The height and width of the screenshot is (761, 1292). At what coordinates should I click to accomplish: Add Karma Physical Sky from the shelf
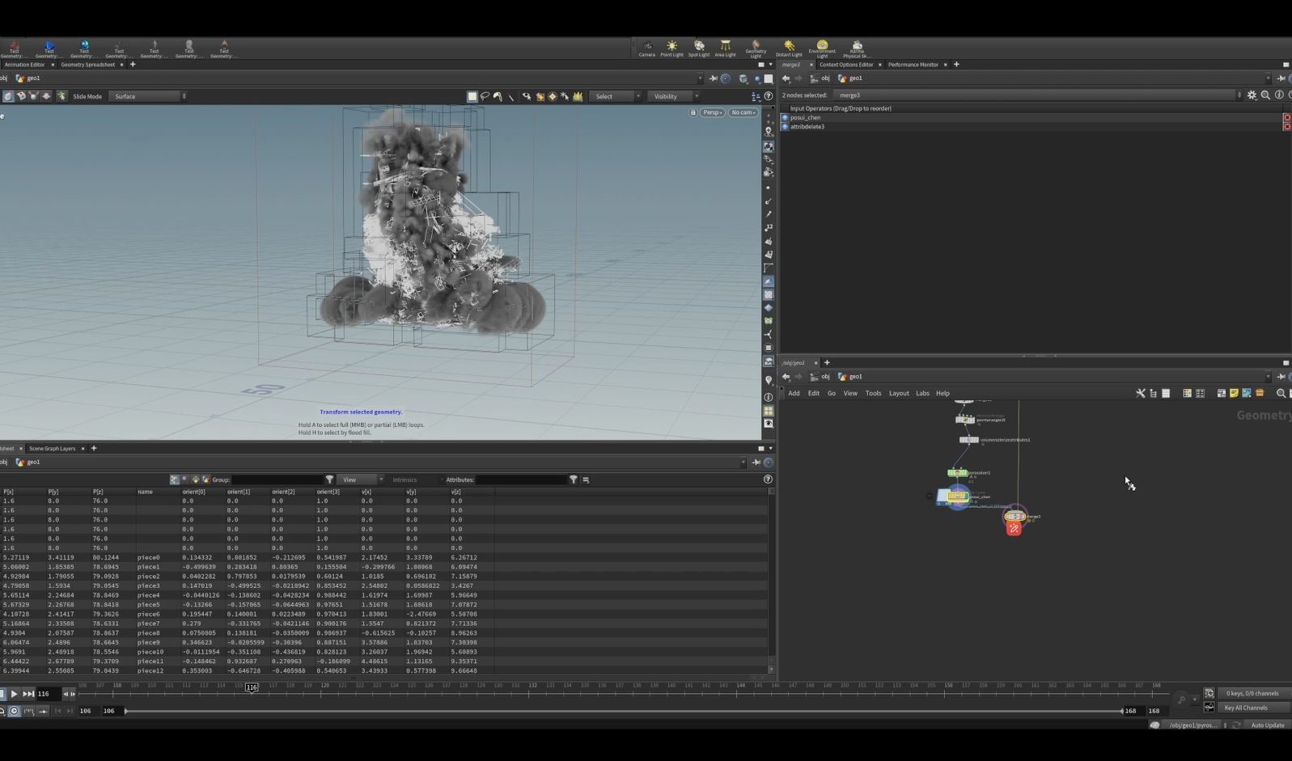(857, 49)
